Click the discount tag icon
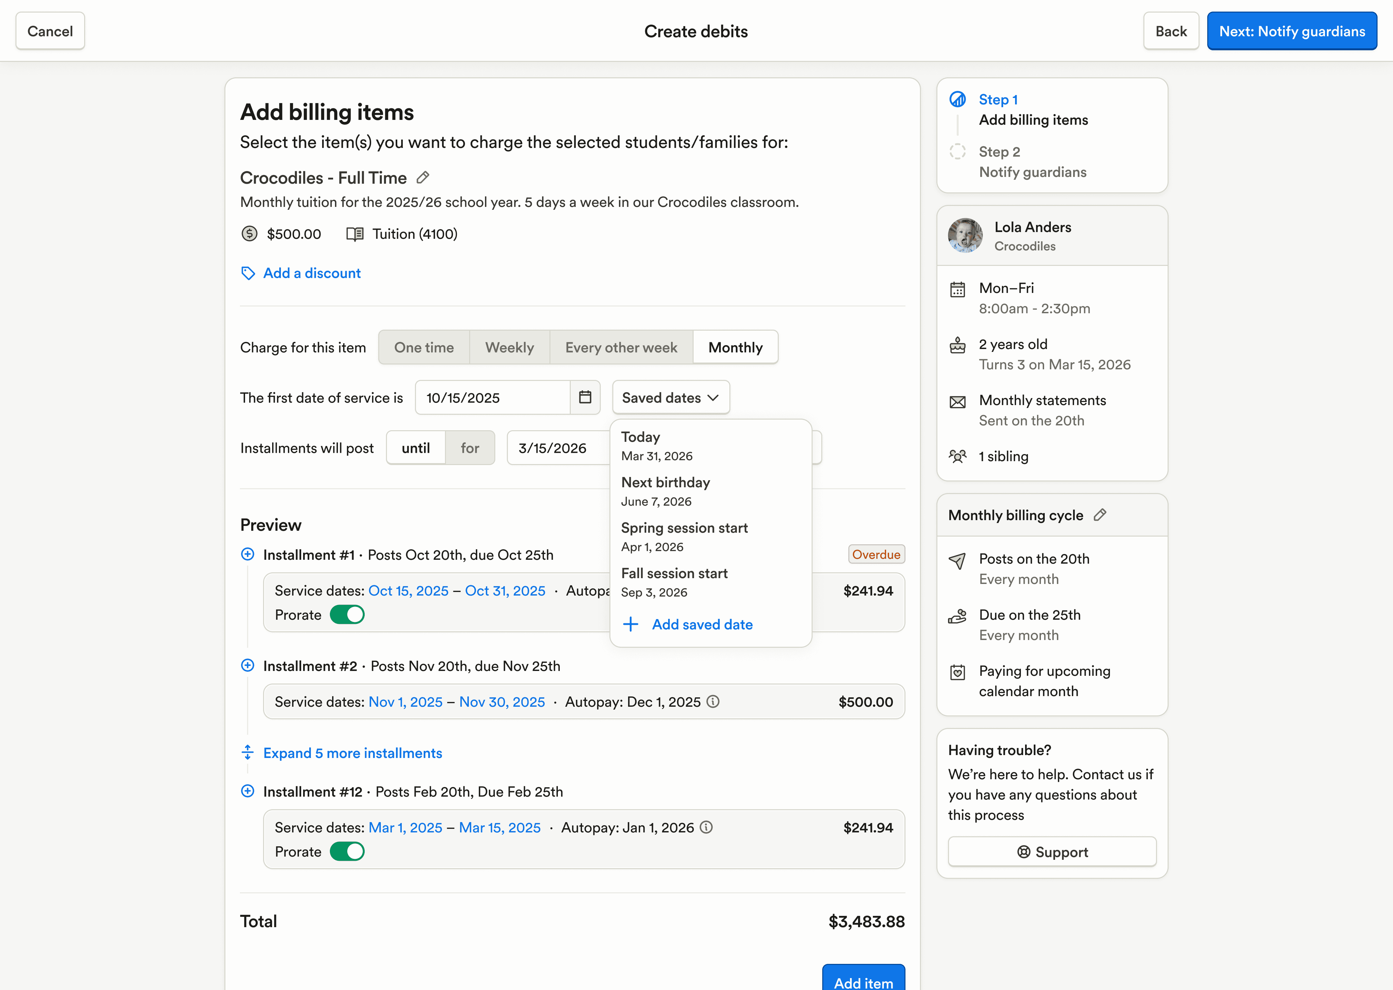This screenshot has height=990, width=1393. [x=248, y=273]
